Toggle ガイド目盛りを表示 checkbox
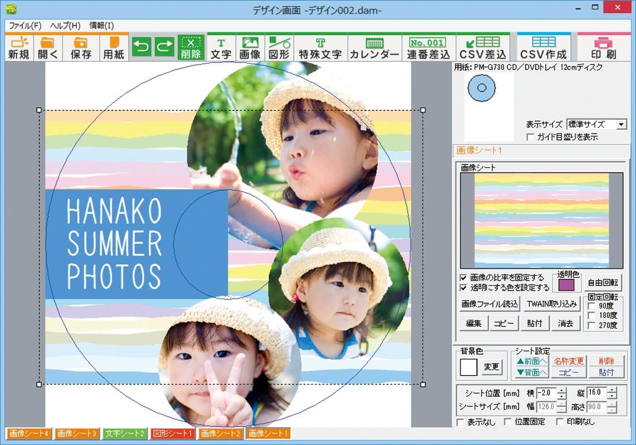This screenshot has height=445, width=636. pos(530,137)
